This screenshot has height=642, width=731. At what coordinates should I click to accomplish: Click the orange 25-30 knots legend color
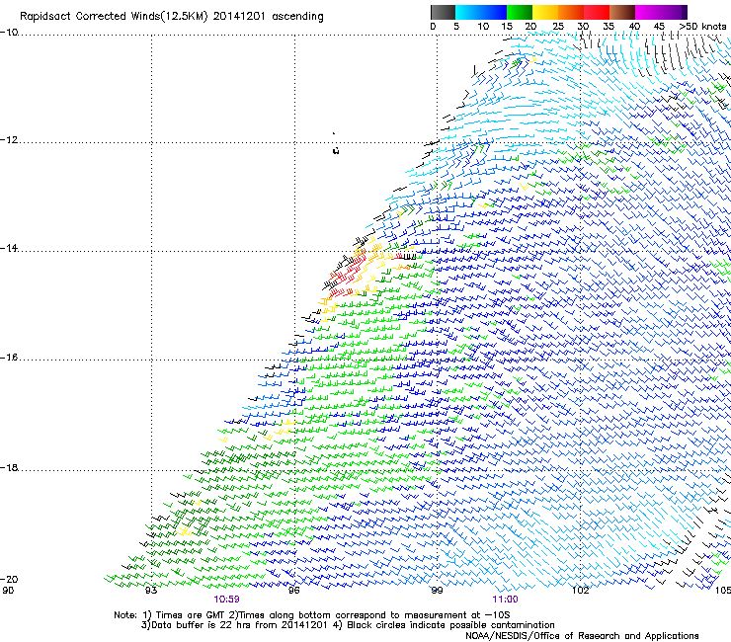[x=571, y=12]
